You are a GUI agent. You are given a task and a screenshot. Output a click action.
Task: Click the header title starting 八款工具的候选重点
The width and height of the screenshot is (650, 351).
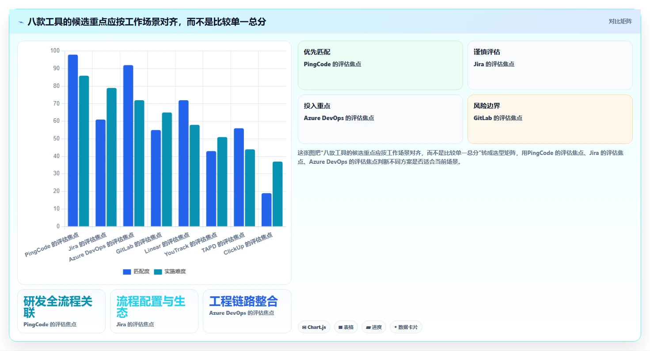click(x=146, y=22)
